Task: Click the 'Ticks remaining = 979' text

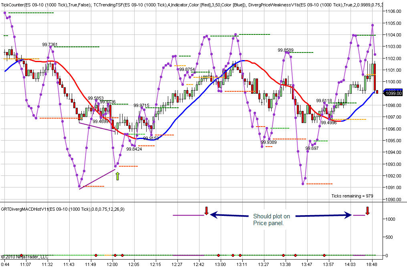Action: click(352, 196)
